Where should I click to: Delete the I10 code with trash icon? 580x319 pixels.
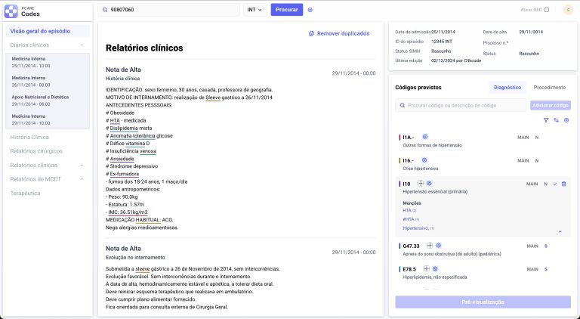(563, 184)
